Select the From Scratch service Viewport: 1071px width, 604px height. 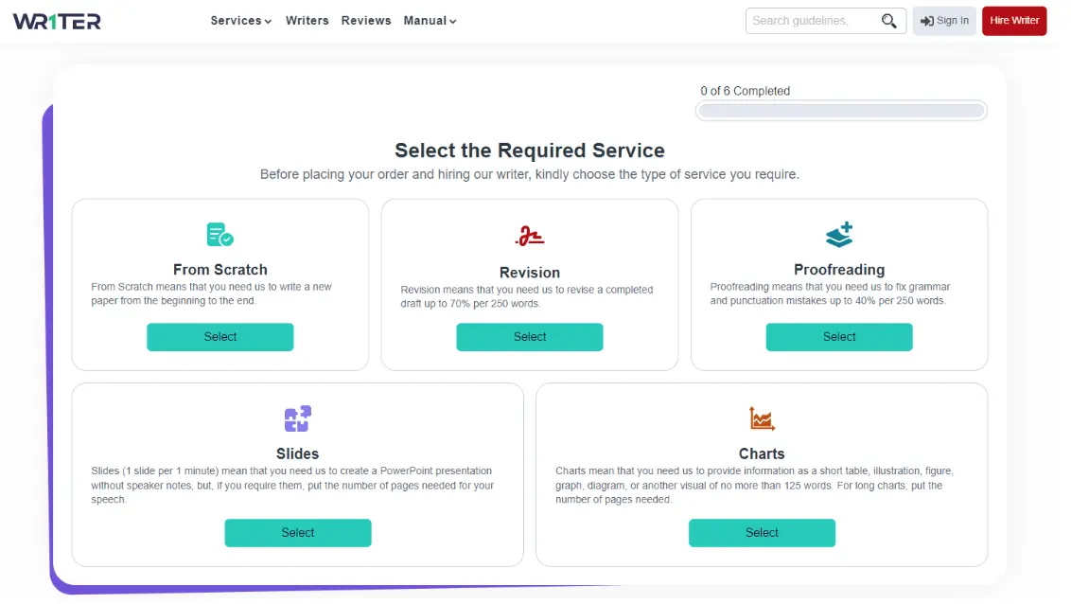[219, 337]
